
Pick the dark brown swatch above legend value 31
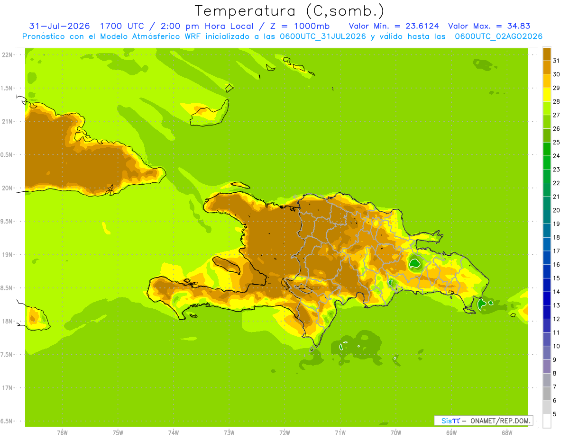tap(547, 54)
